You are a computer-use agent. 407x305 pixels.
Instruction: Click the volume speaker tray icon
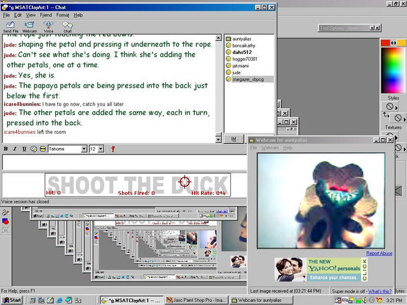[364, 301]
